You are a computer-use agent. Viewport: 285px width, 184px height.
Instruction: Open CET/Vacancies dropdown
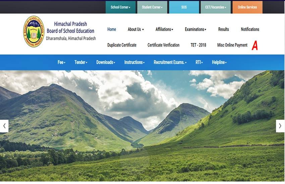point(215,7)
